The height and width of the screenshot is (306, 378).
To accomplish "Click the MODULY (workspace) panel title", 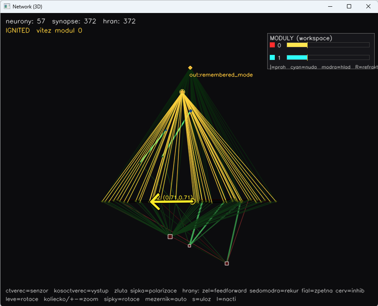I will [301, 38].
